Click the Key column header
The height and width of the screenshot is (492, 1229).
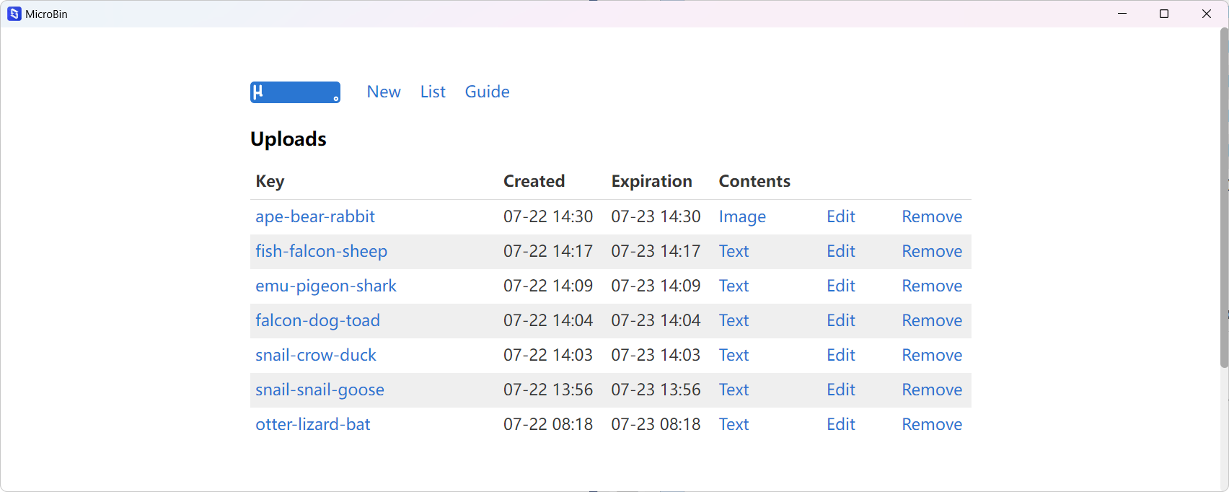[270, 181]
